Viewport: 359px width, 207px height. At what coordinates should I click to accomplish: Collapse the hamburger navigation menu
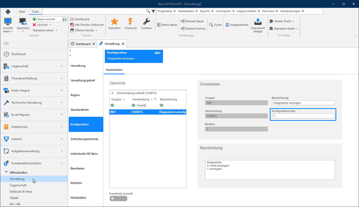tap(6, 43)
